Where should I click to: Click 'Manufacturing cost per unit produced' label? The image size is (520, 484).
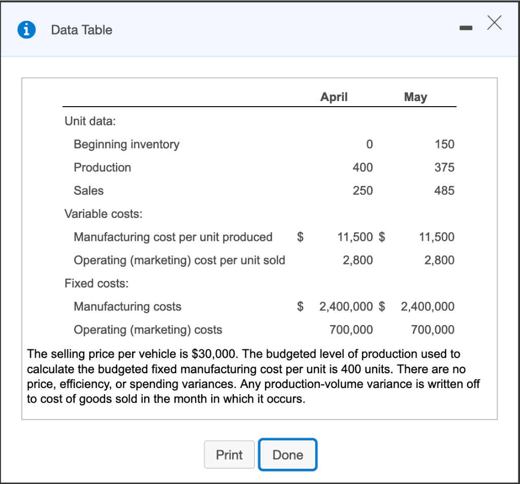(173, 237)
